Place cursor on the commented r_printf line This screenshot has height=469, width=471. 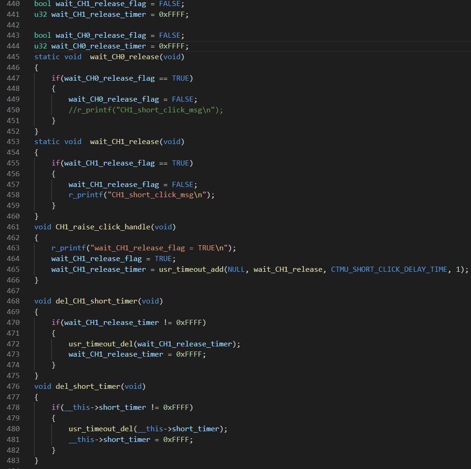point(146,110)
